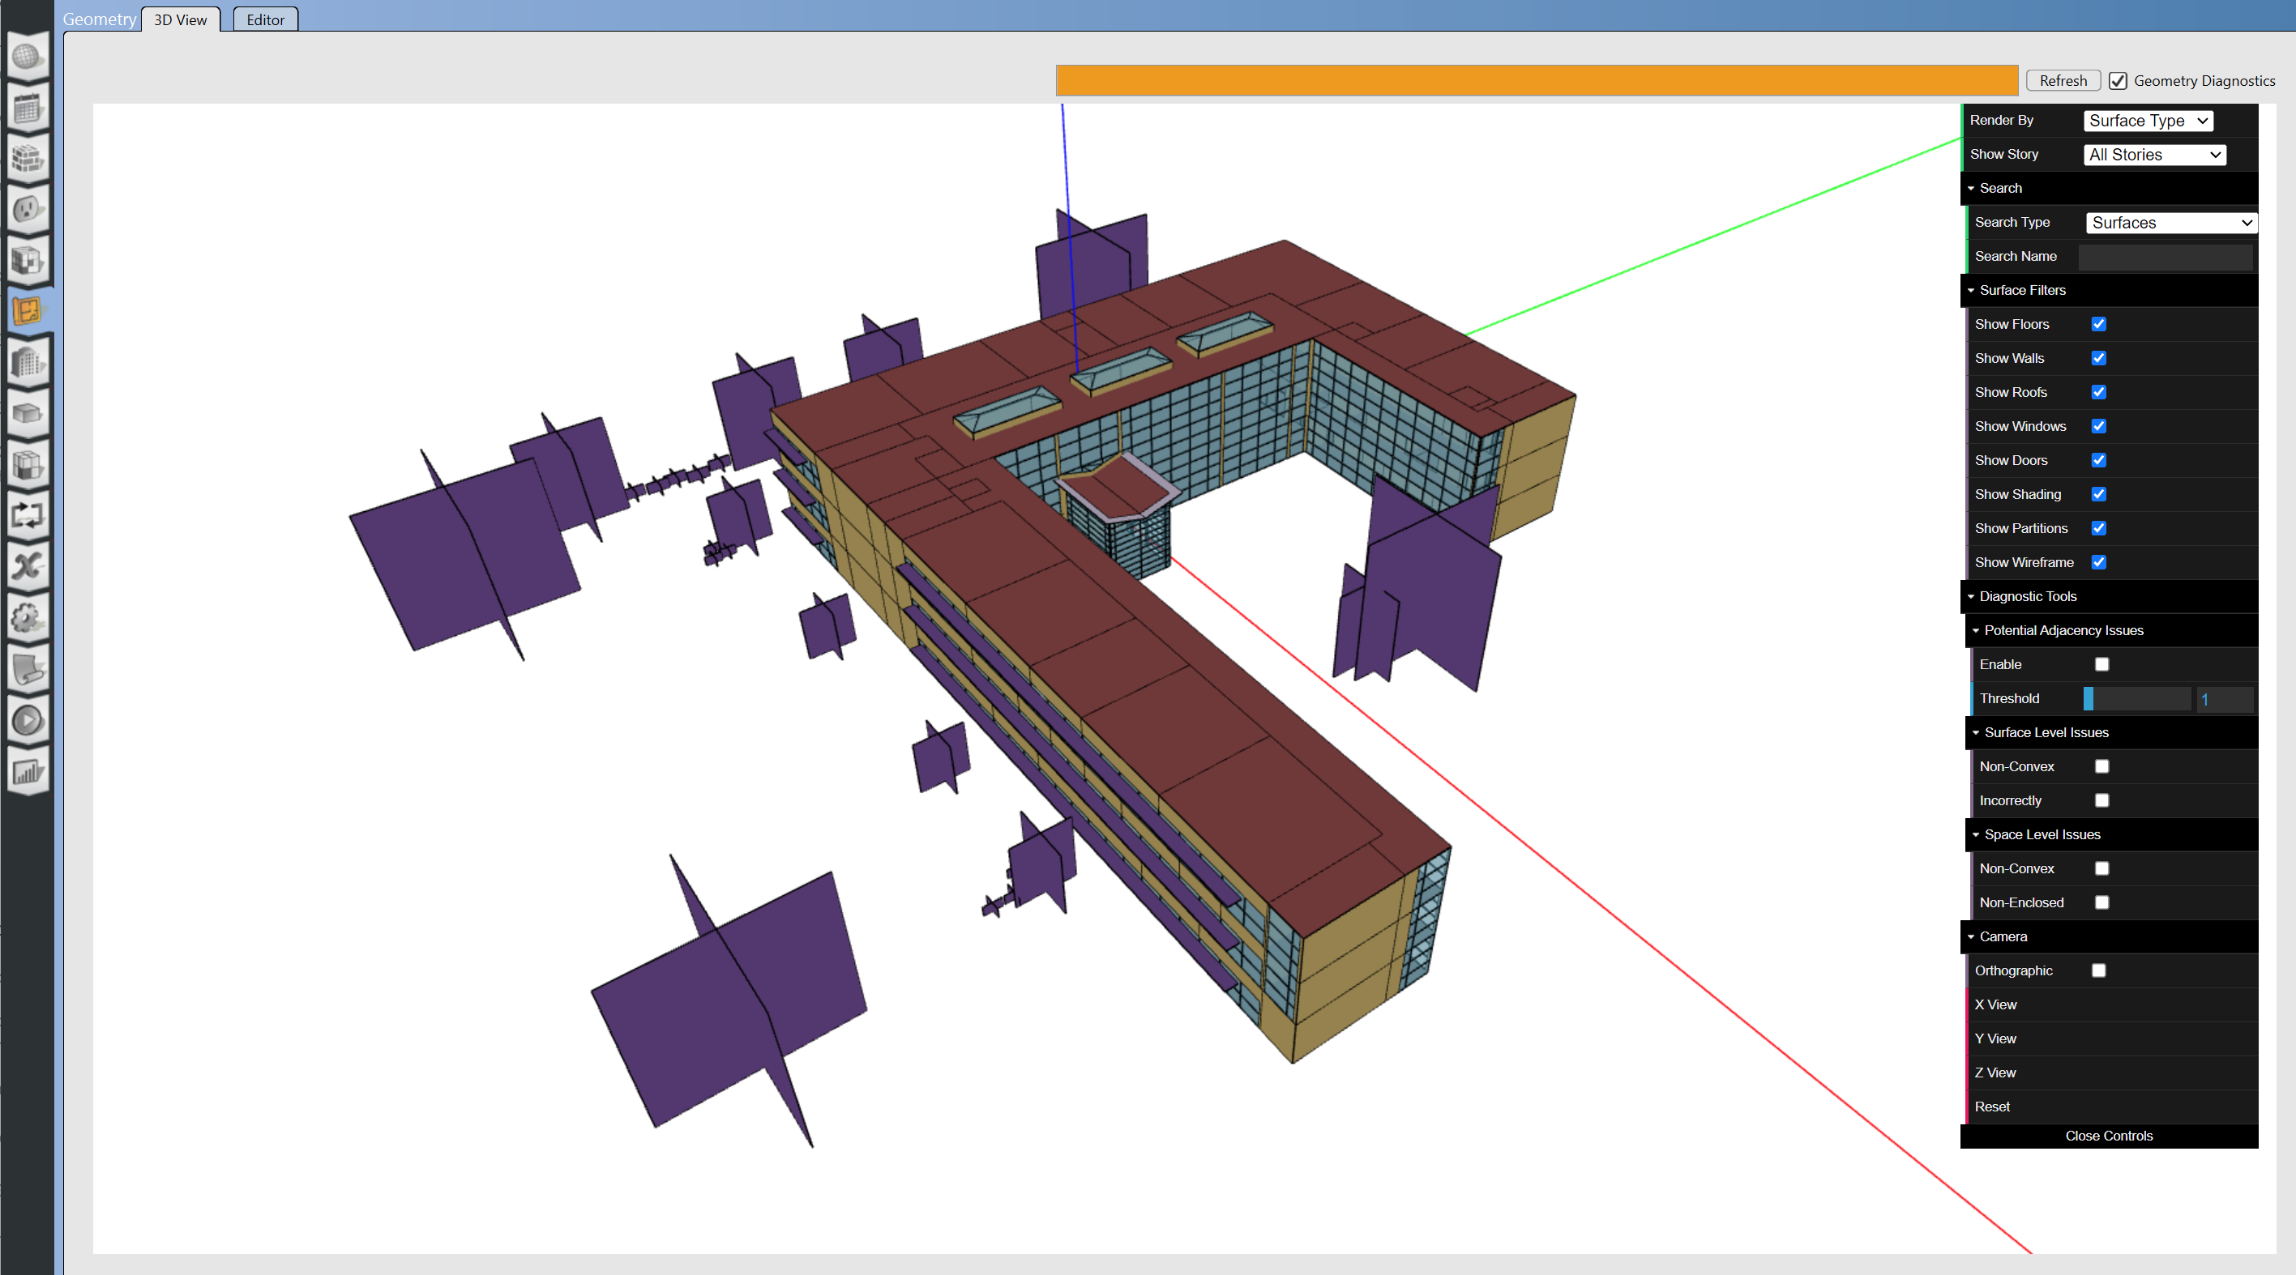Enable Orthographic camera checkbox

(2098, 970)
